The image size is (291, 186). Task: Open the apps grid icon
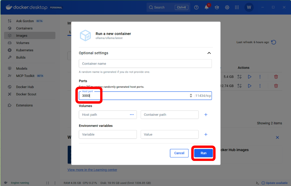[237, 8]
